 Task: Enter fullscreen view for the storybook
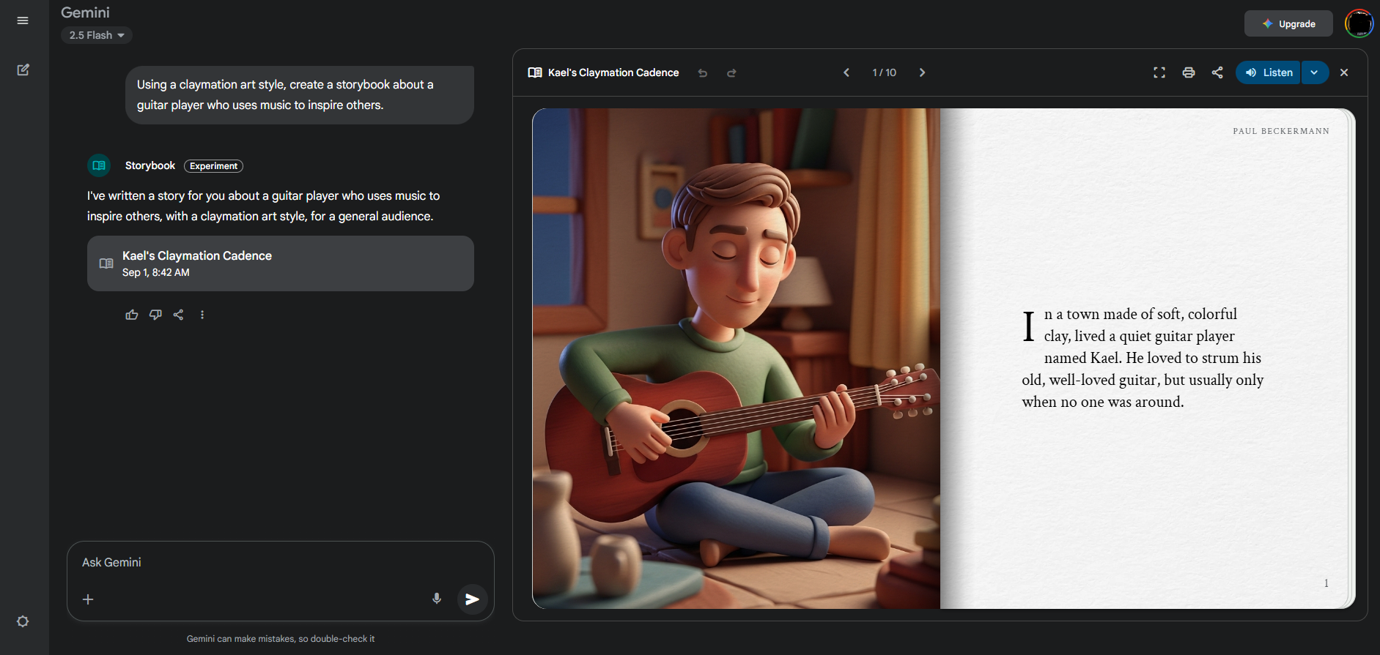[x=1159, y=72]
